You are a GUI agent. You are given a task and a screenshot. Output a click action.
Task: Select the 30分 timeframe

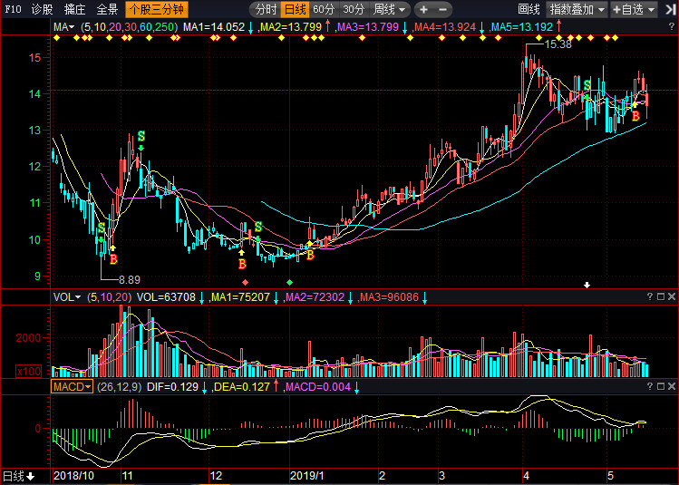coord(354,9)
